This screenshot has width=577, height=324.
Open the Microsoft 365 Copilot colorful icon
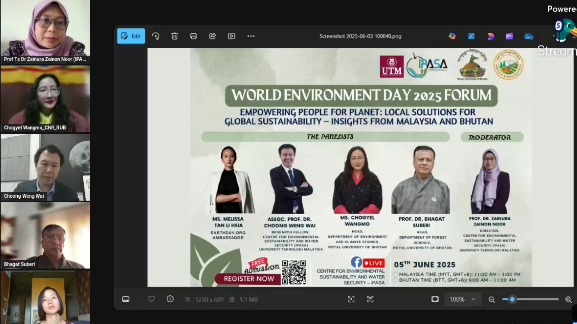(x=452, y=36)
